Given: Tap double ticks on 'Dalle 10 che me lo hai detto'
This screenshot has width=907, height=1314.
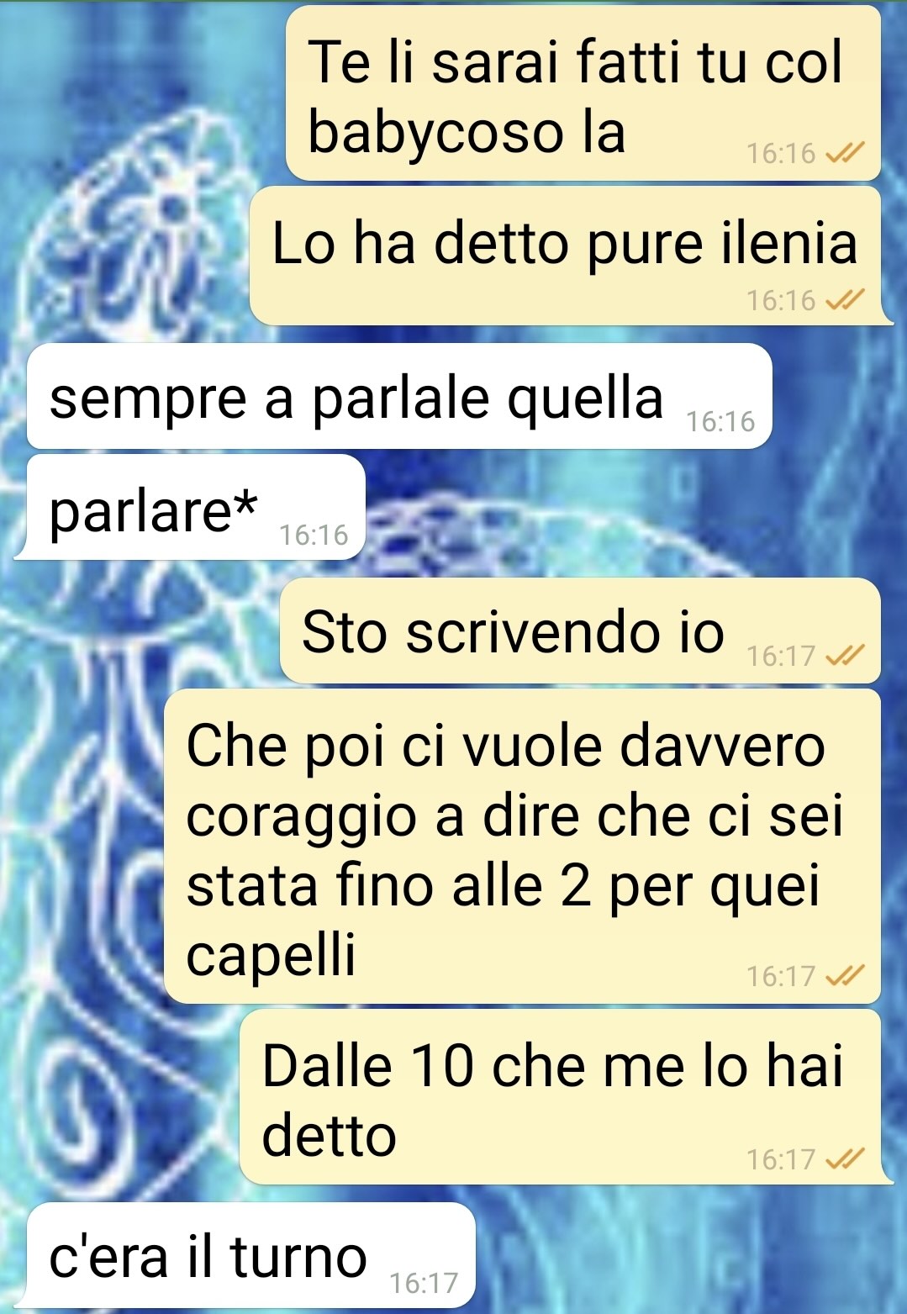Looking at the screenshot, I should click(845, 1159).
